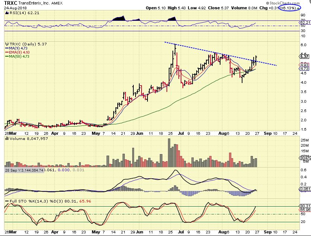Click the (+6.13%) percent change
This screenshot has height=236, width=311.
point(288,8)
